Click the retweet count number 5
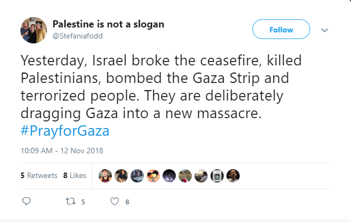The image size is (351, 222). click(x=83, y=202)
